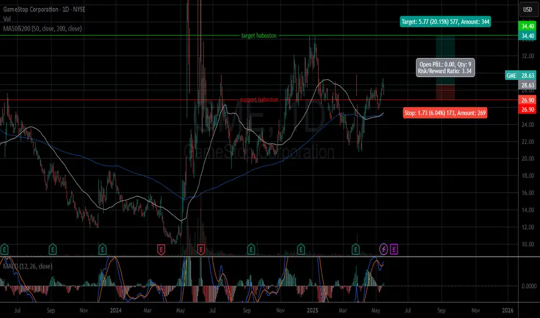The width and height of the screenshot is (540, 318).
Task: Click the 24.00 price axis label
Action: 528,124
